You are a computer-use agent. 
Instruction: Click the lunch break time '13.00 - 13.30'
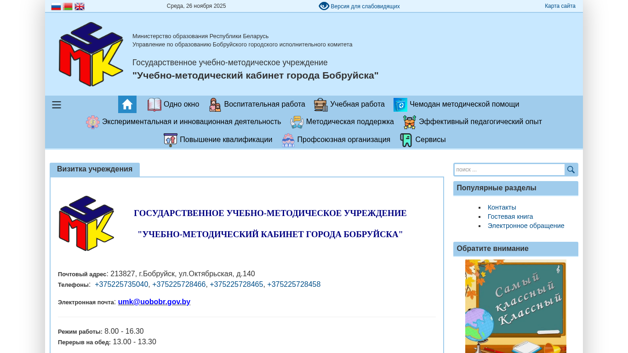click(134, 342)
